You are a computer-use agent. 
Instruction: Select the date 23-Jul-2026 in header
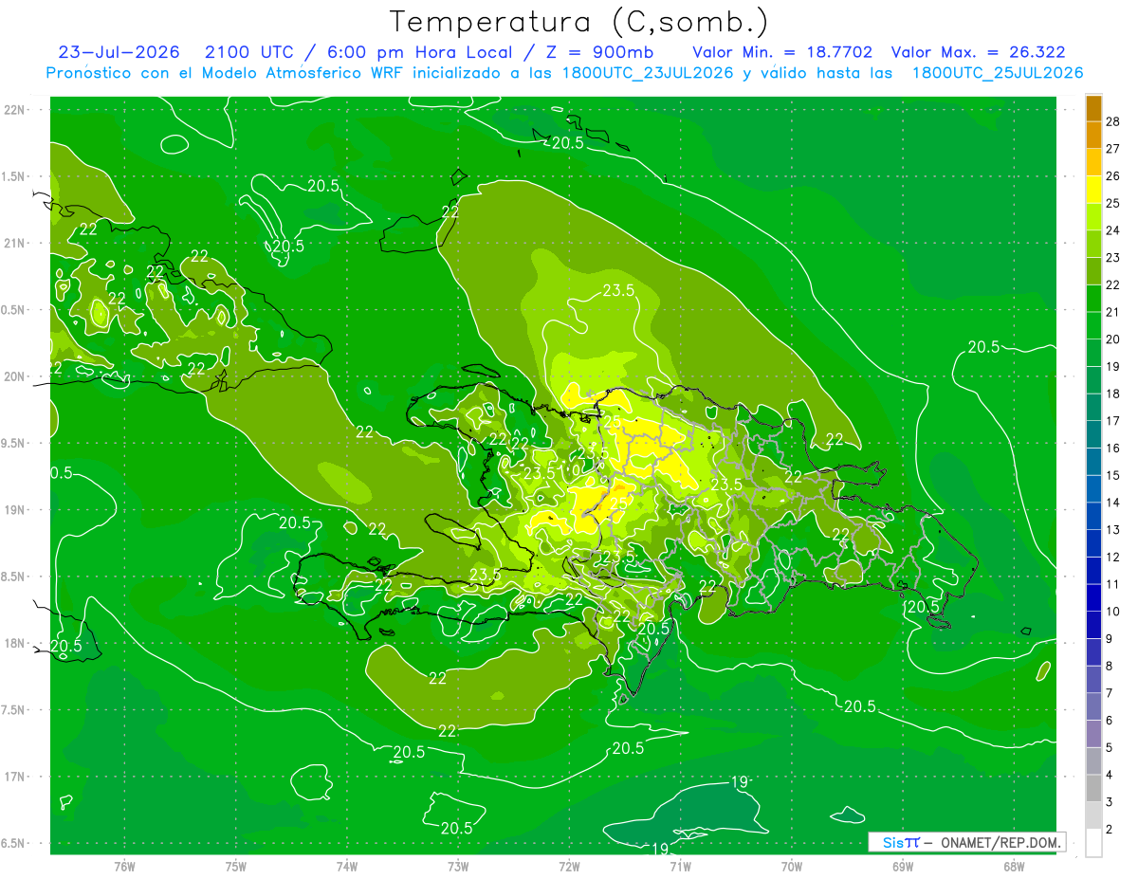(x=119, y=52)
